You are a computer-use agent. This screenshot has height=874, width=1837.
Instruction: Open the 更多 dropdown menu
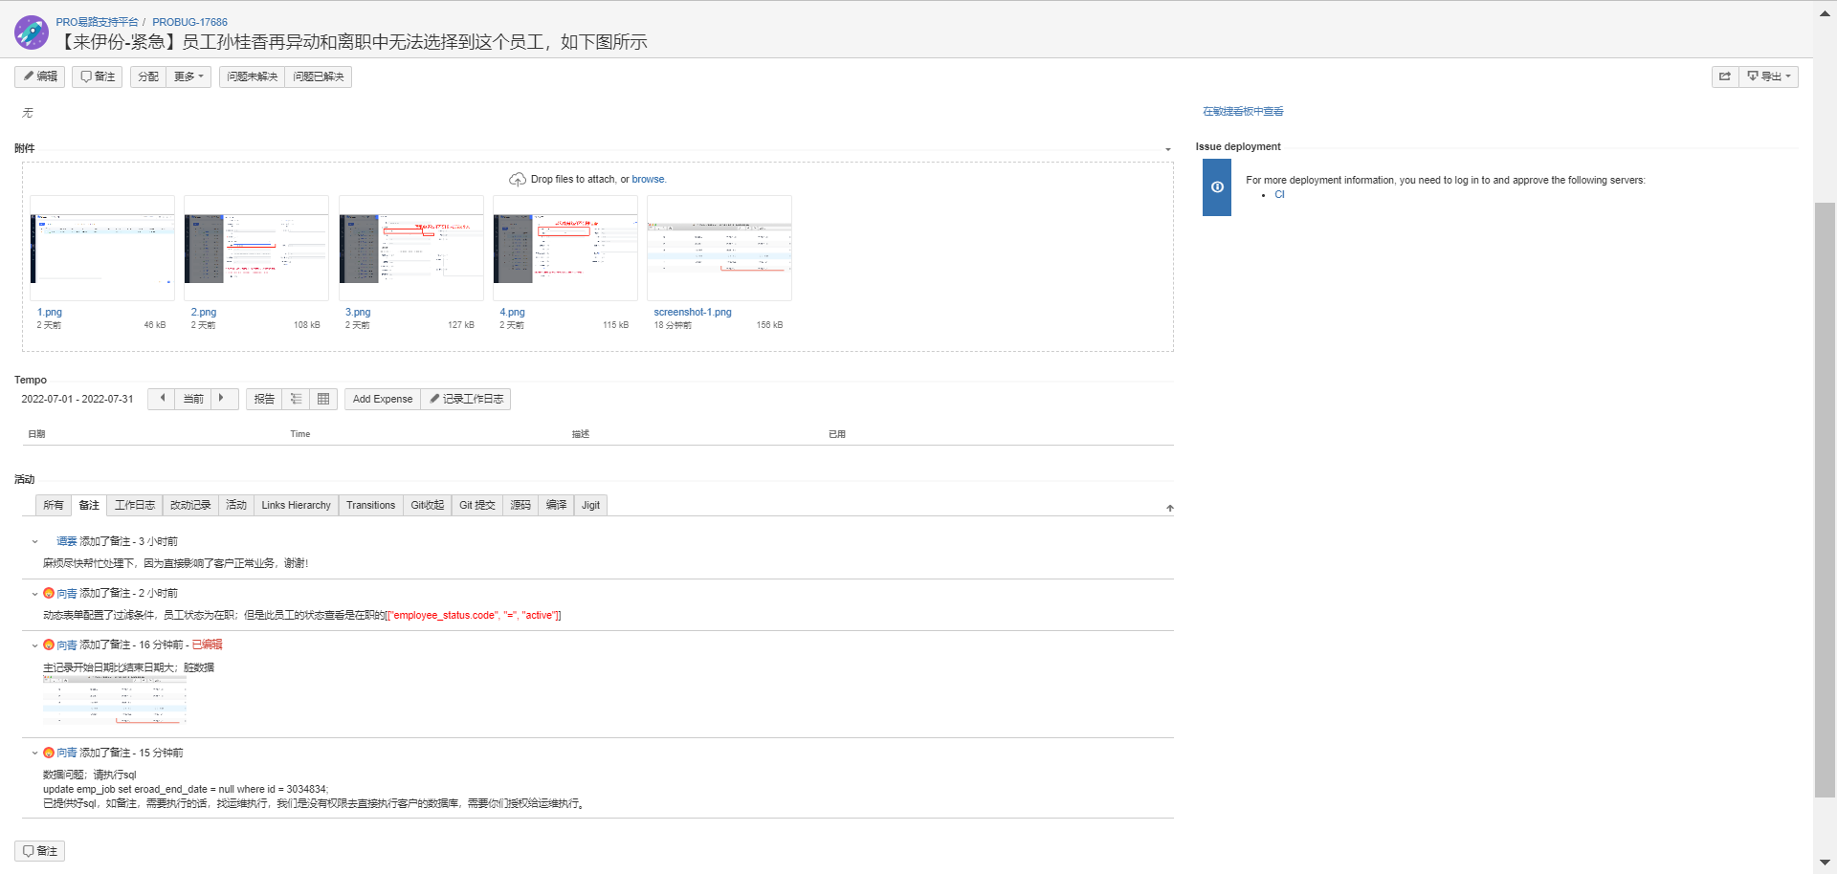coord(188,76)
